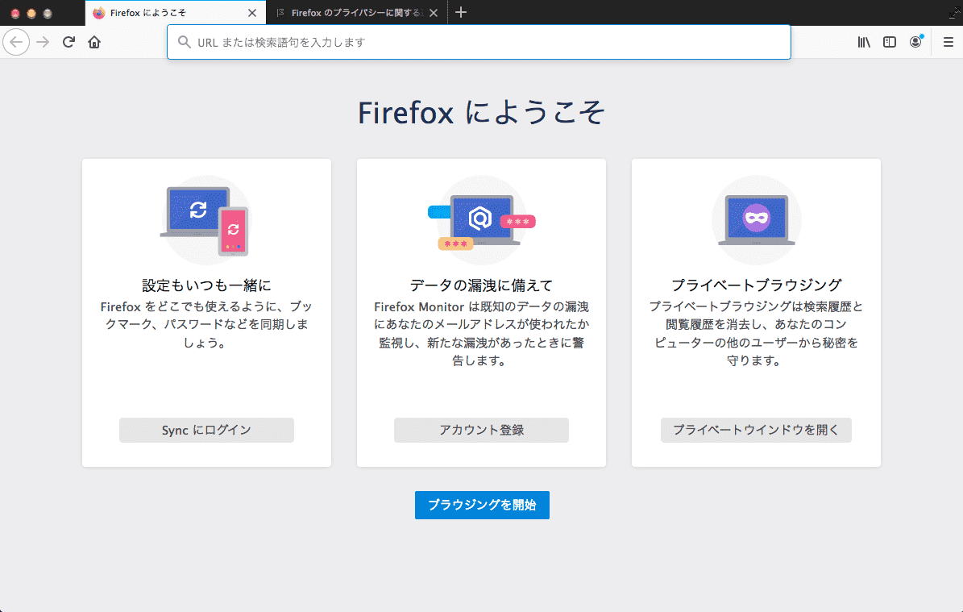Screen dimensions: 963x612
Task: Click the yellow minimize window button
Action: tap(31, 13)
